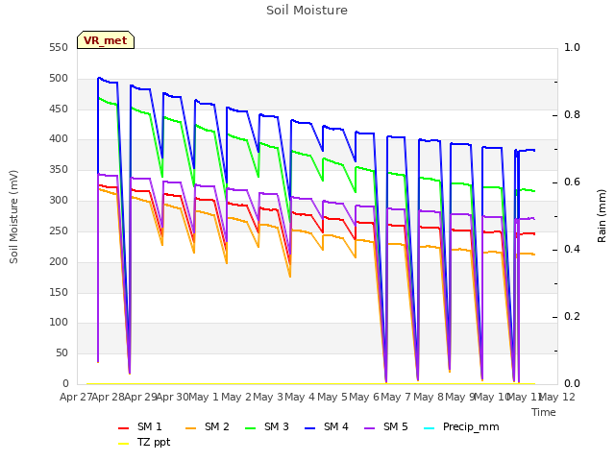Click the 1.0 rain axis tick label

(572, 48)
